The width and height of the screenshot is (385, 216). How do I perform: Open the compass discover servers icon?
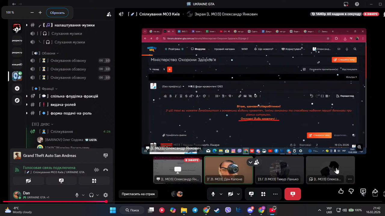[17, 100]
